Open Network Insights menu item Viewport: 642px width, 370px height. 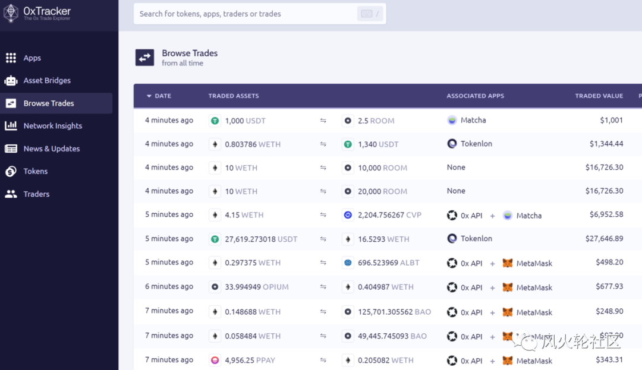[x=52, y=126]
